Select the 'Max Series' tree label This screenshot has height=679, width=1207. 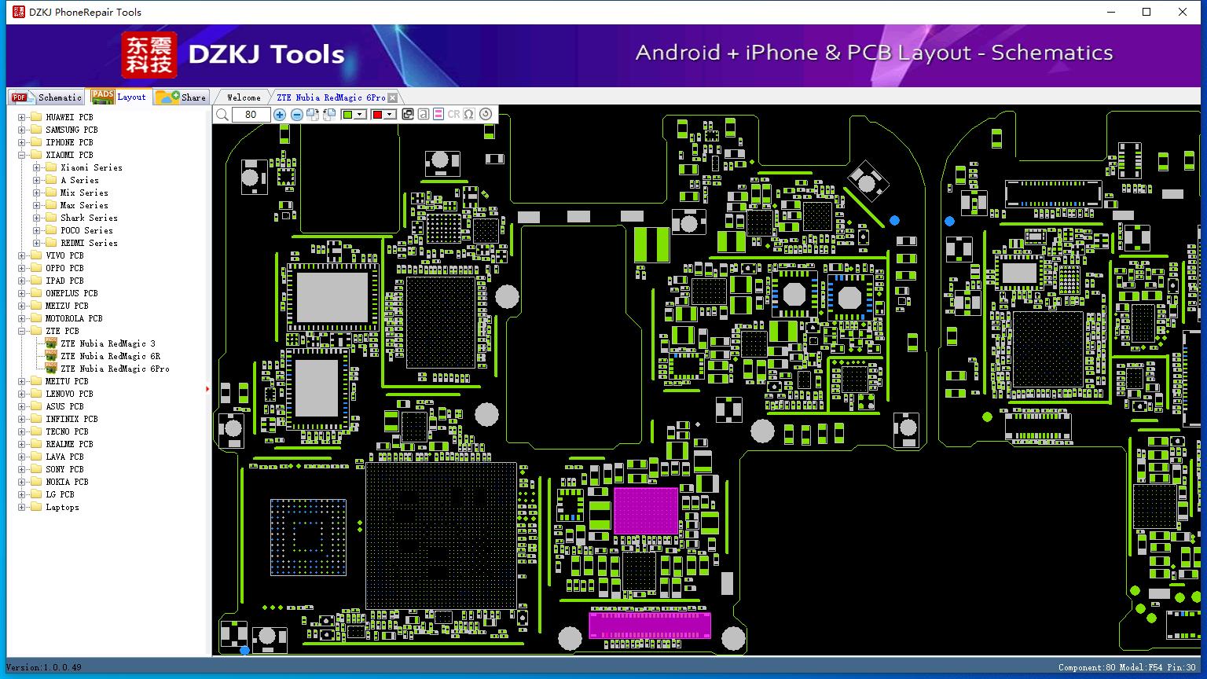click(84, 205)
